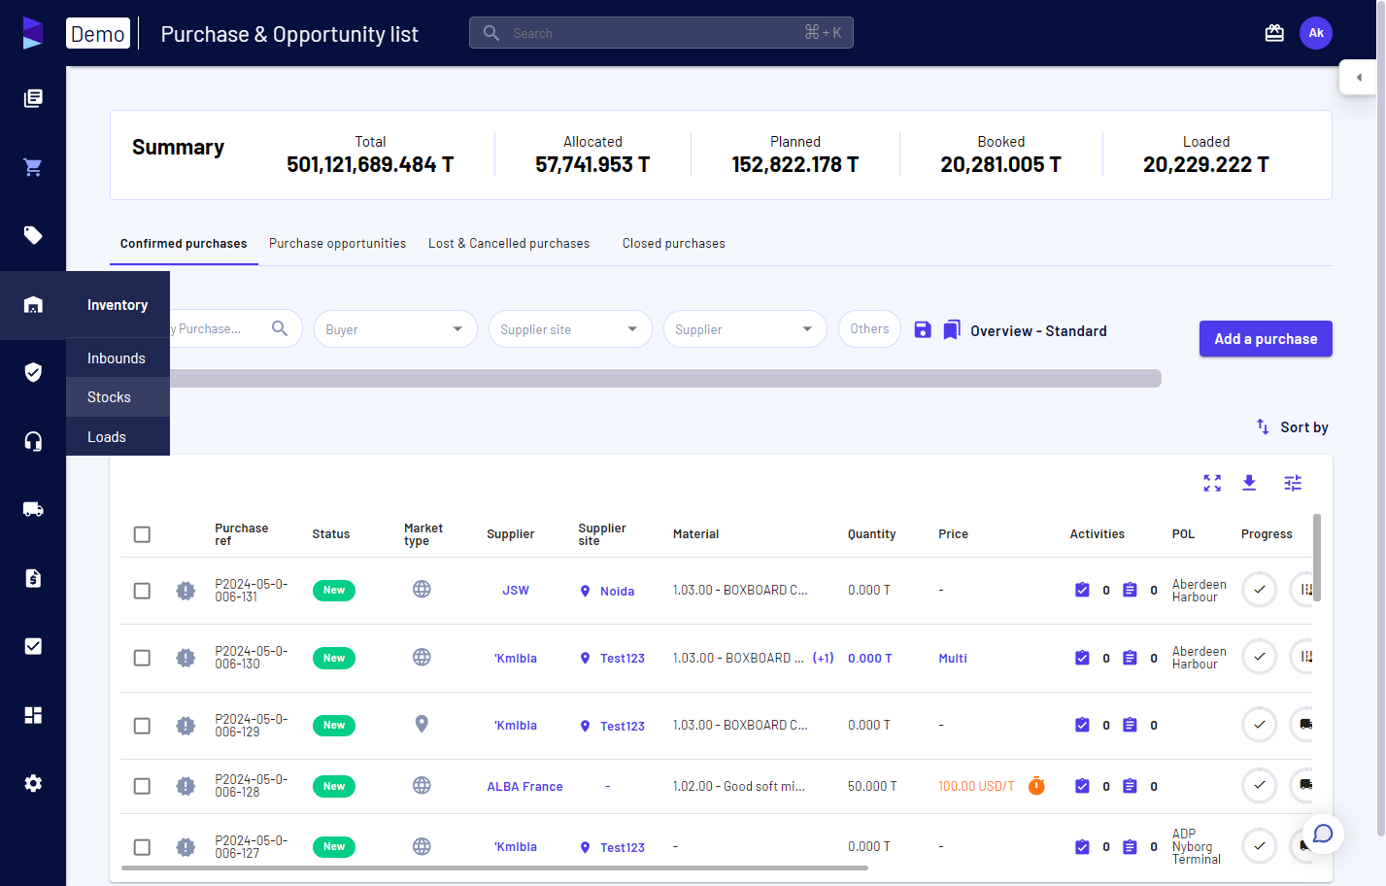Open JSW supplier link
Viewport: 1386px width, 886px height.
coord(516,591)
